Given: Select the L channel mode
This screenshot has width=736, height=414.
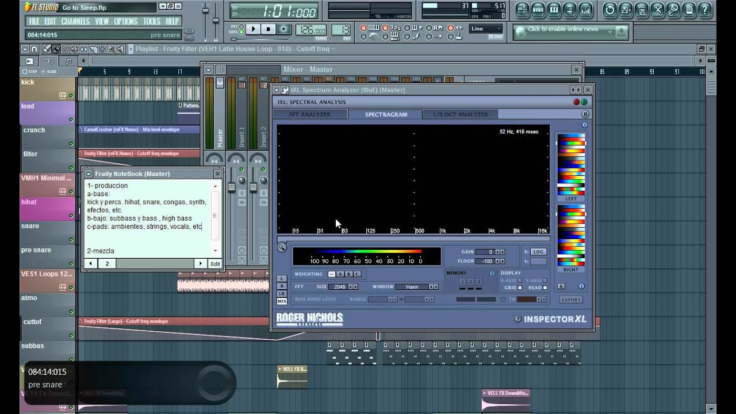Looking at the screenshot, I should (282, 279).
